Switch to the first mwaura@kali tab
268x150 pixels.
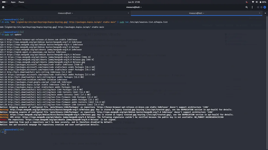[x=65, y=13]
